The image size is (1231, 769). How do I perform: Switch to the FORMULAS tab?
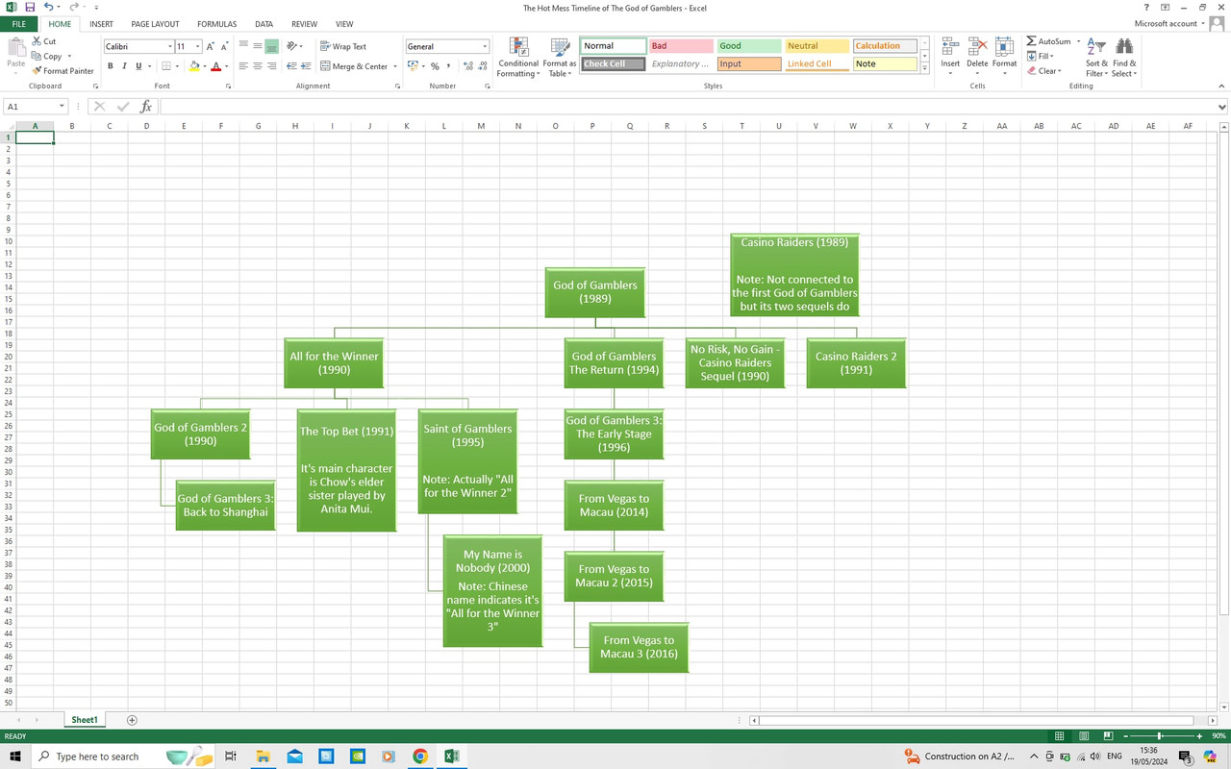pyautogui.click(x=217, y=24)
